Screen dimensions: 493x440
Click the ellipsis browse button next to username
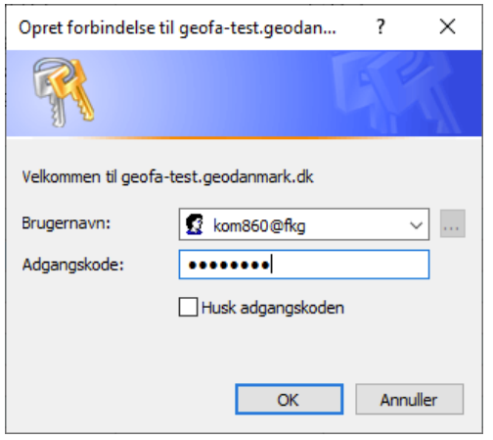pyautogui.click(x=452, y=223)
